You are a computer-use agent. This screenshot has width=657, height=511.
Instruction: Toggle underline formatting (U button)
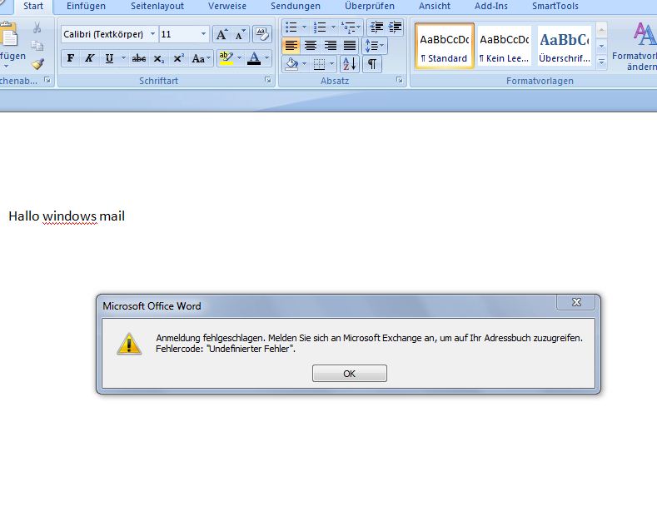click(109, 58)
